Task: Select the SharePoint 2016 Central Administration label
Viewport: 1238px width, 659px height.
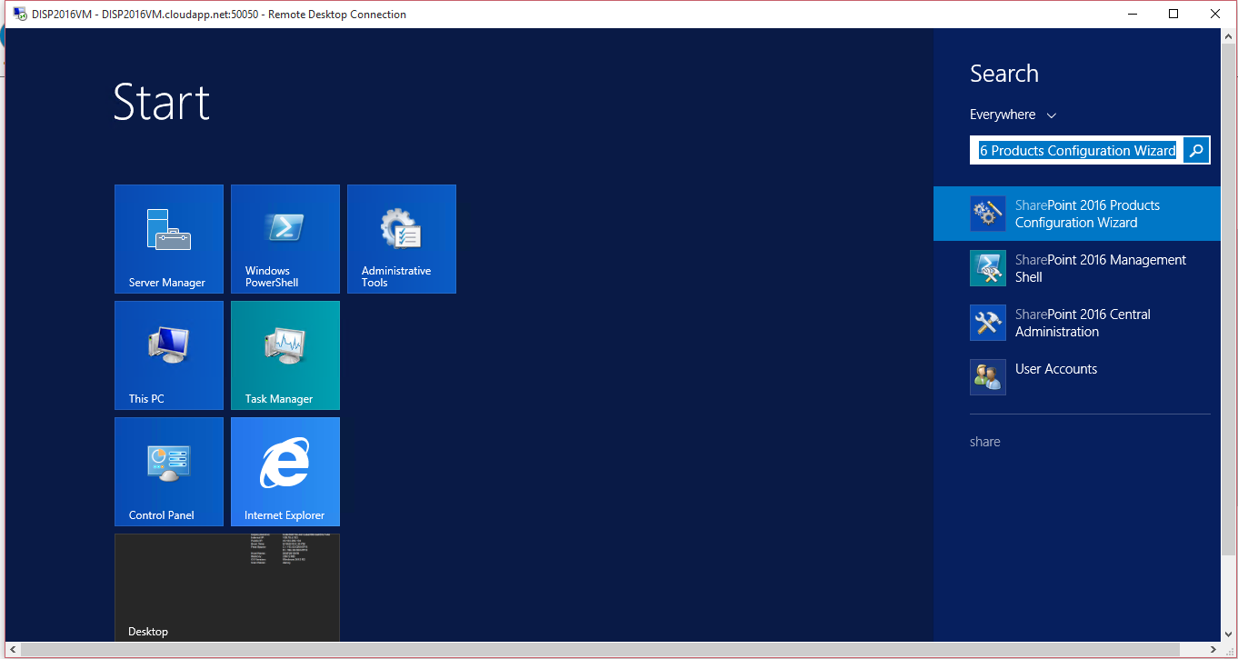Action: tap(1083, 323)
